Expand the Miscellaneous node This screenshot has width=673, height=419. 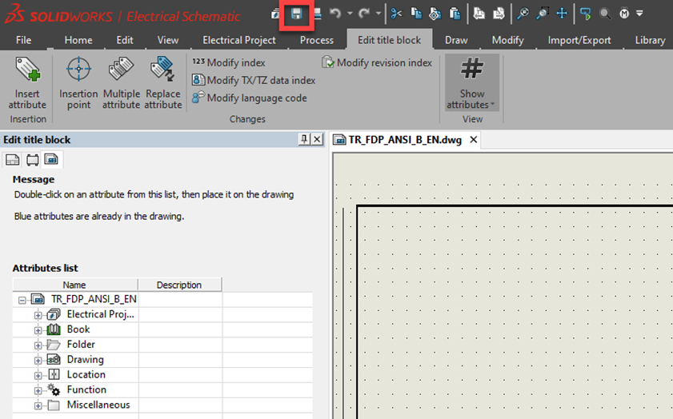pyautogui.click(x=38, y=405)
